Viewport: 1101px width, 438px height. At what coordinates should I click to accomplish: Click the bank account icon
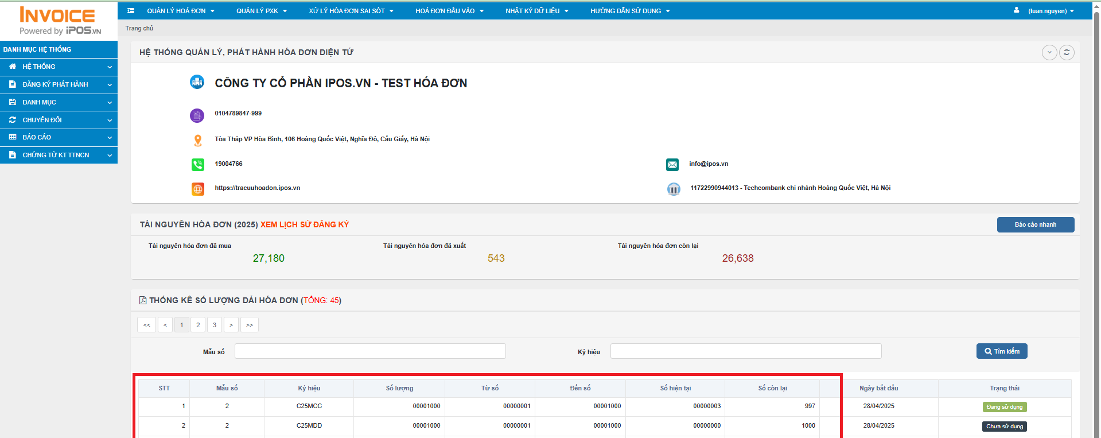(x=674, y=189)
